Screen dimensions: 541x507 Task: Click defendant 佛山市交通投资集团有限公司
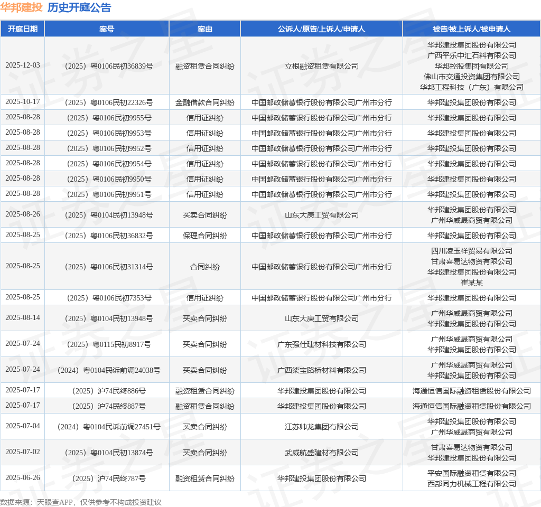(x=472, y=77)
